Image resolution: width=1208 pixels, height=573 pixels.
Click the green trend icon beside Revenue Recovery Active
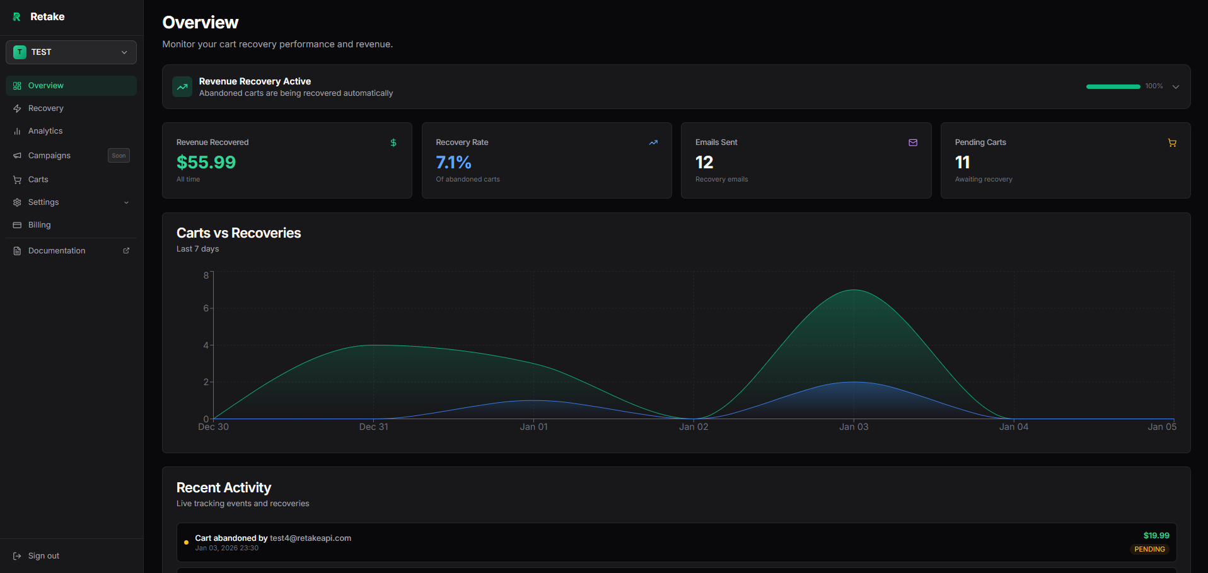point(182,86)
